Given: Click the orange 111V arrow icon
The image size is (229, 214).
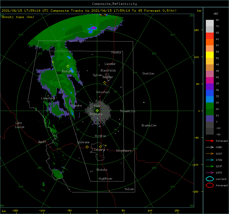Looking at the screenshot, I should [210, 153].
